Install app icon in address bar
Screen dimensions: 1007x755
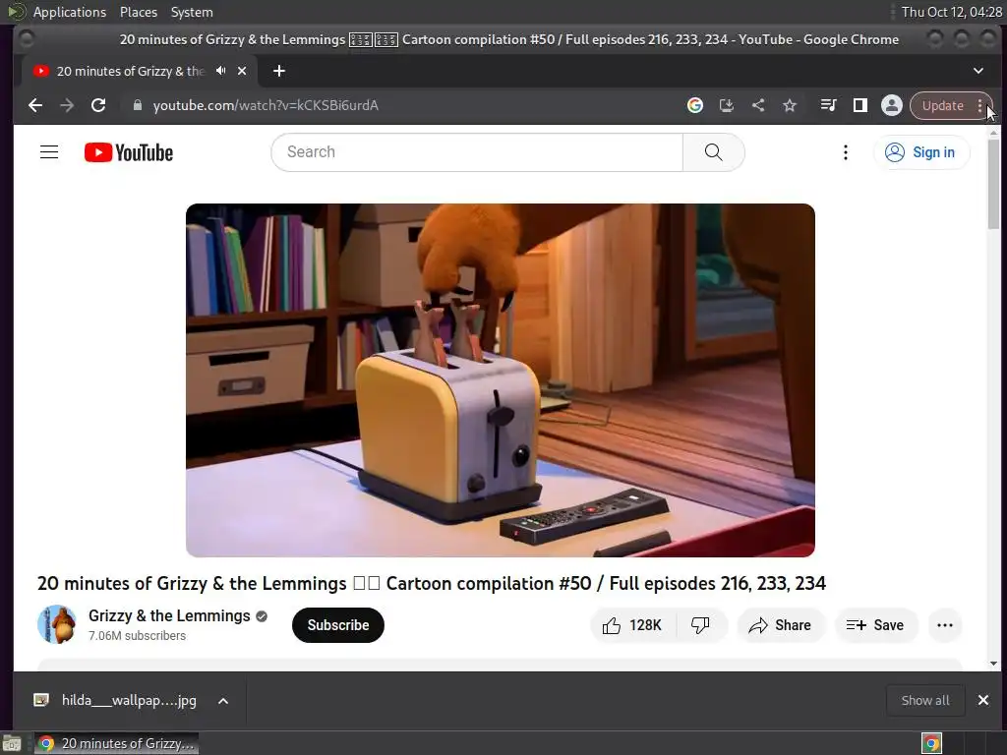pos(727,105)
